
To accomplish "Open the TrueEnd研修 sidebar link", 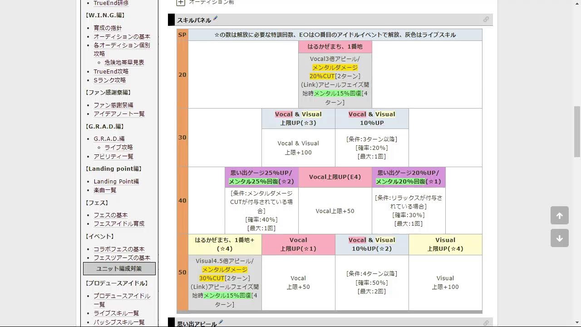I will coord(111,3).
